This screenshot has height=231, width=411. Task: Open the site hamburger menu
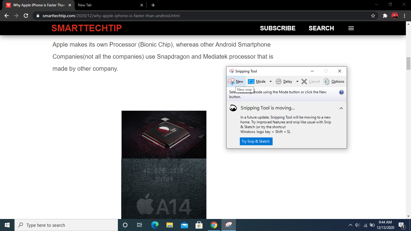click(351, 28)
